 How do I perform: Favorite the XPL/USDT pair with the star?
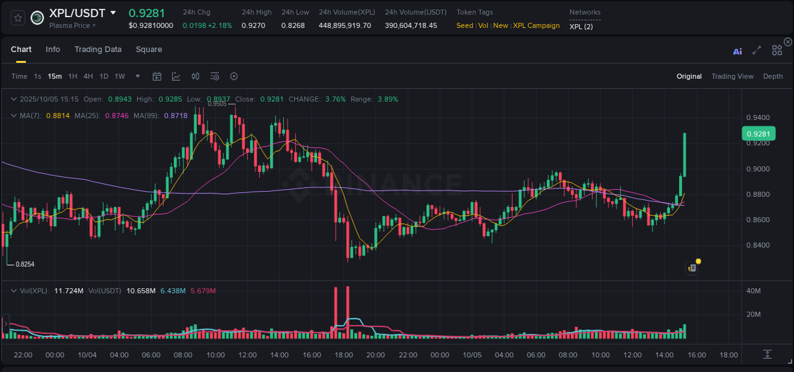[18, 18]
